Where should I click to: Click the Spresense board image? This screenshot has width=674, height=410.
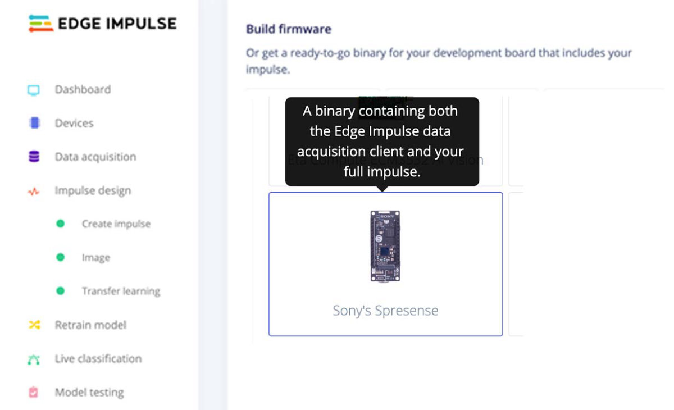click(x=385, y=246)
